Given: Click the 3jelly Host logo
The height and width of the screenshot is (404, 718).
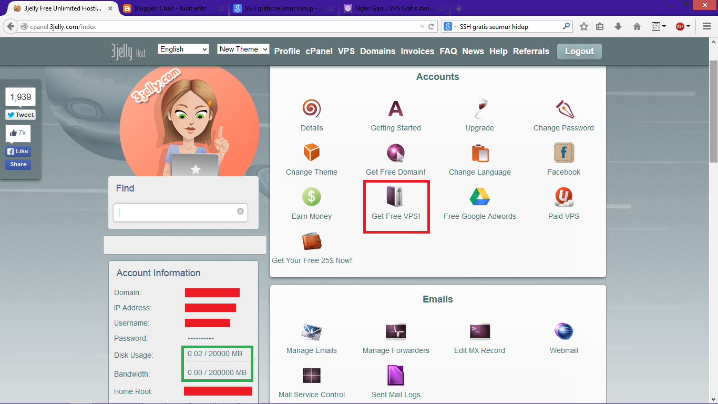Looking at the screenshot, I should [128, 52].
